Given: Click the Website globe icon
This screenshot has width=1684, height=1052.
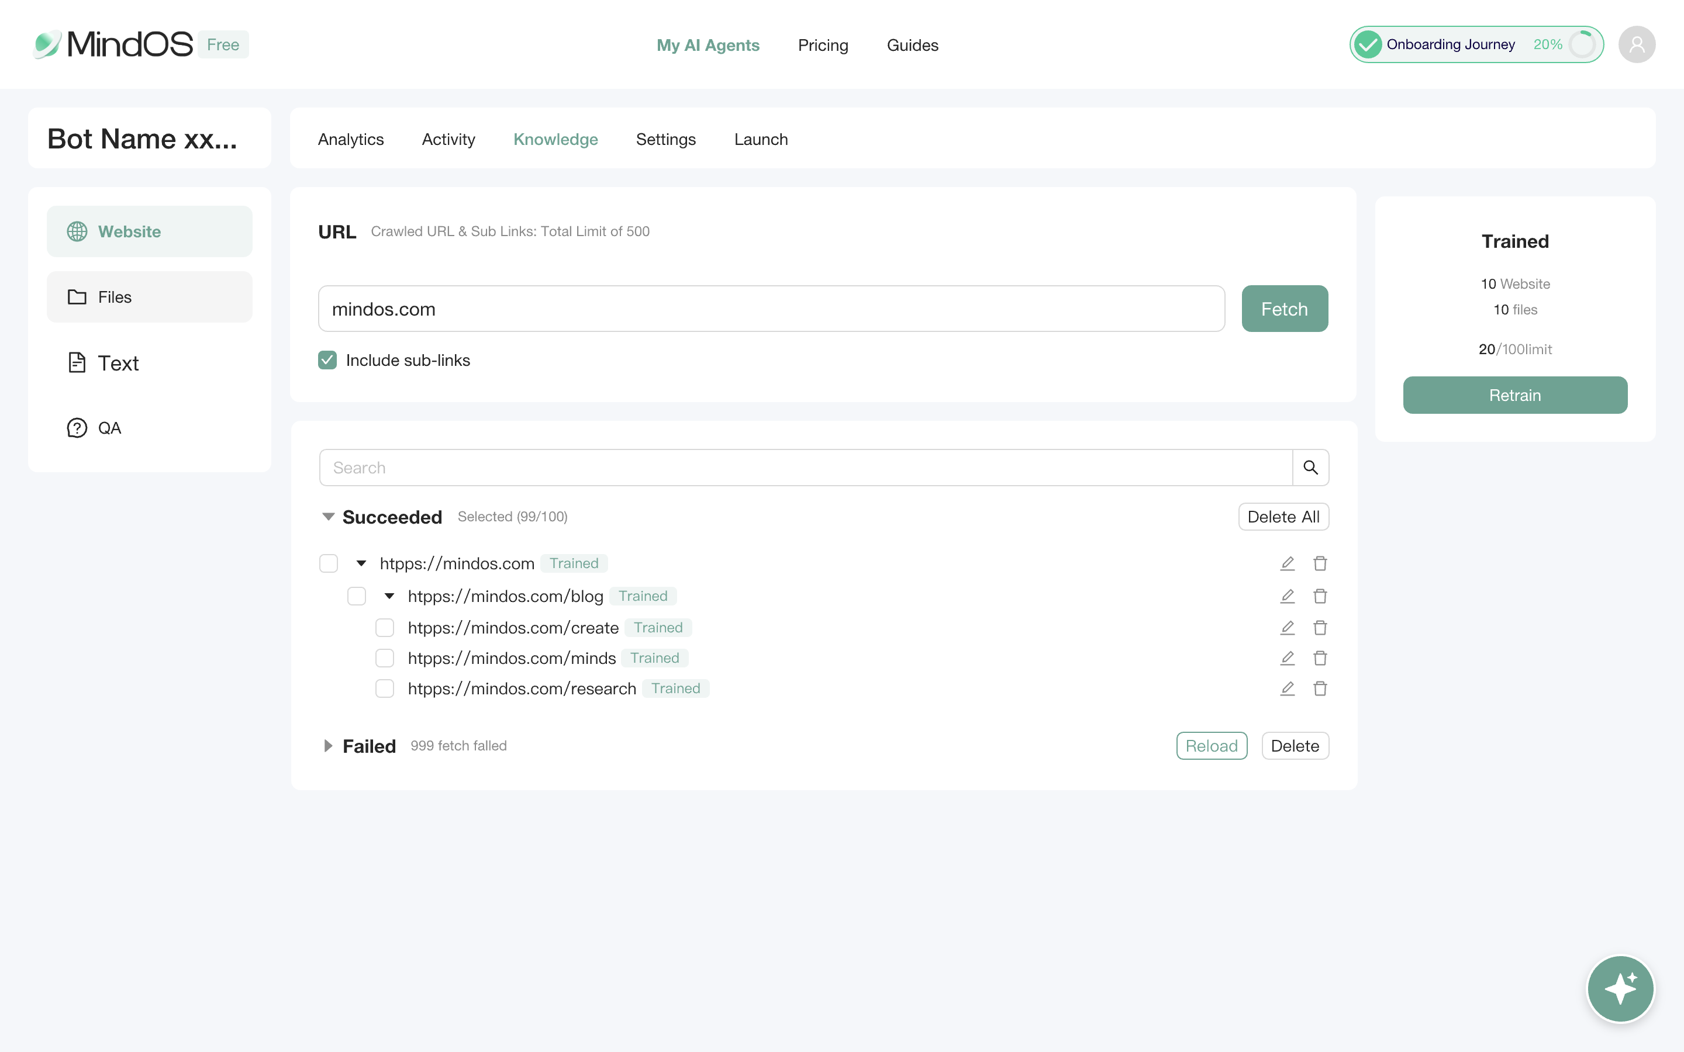Looking at the screenshot, I should click(x=77, y=231).
